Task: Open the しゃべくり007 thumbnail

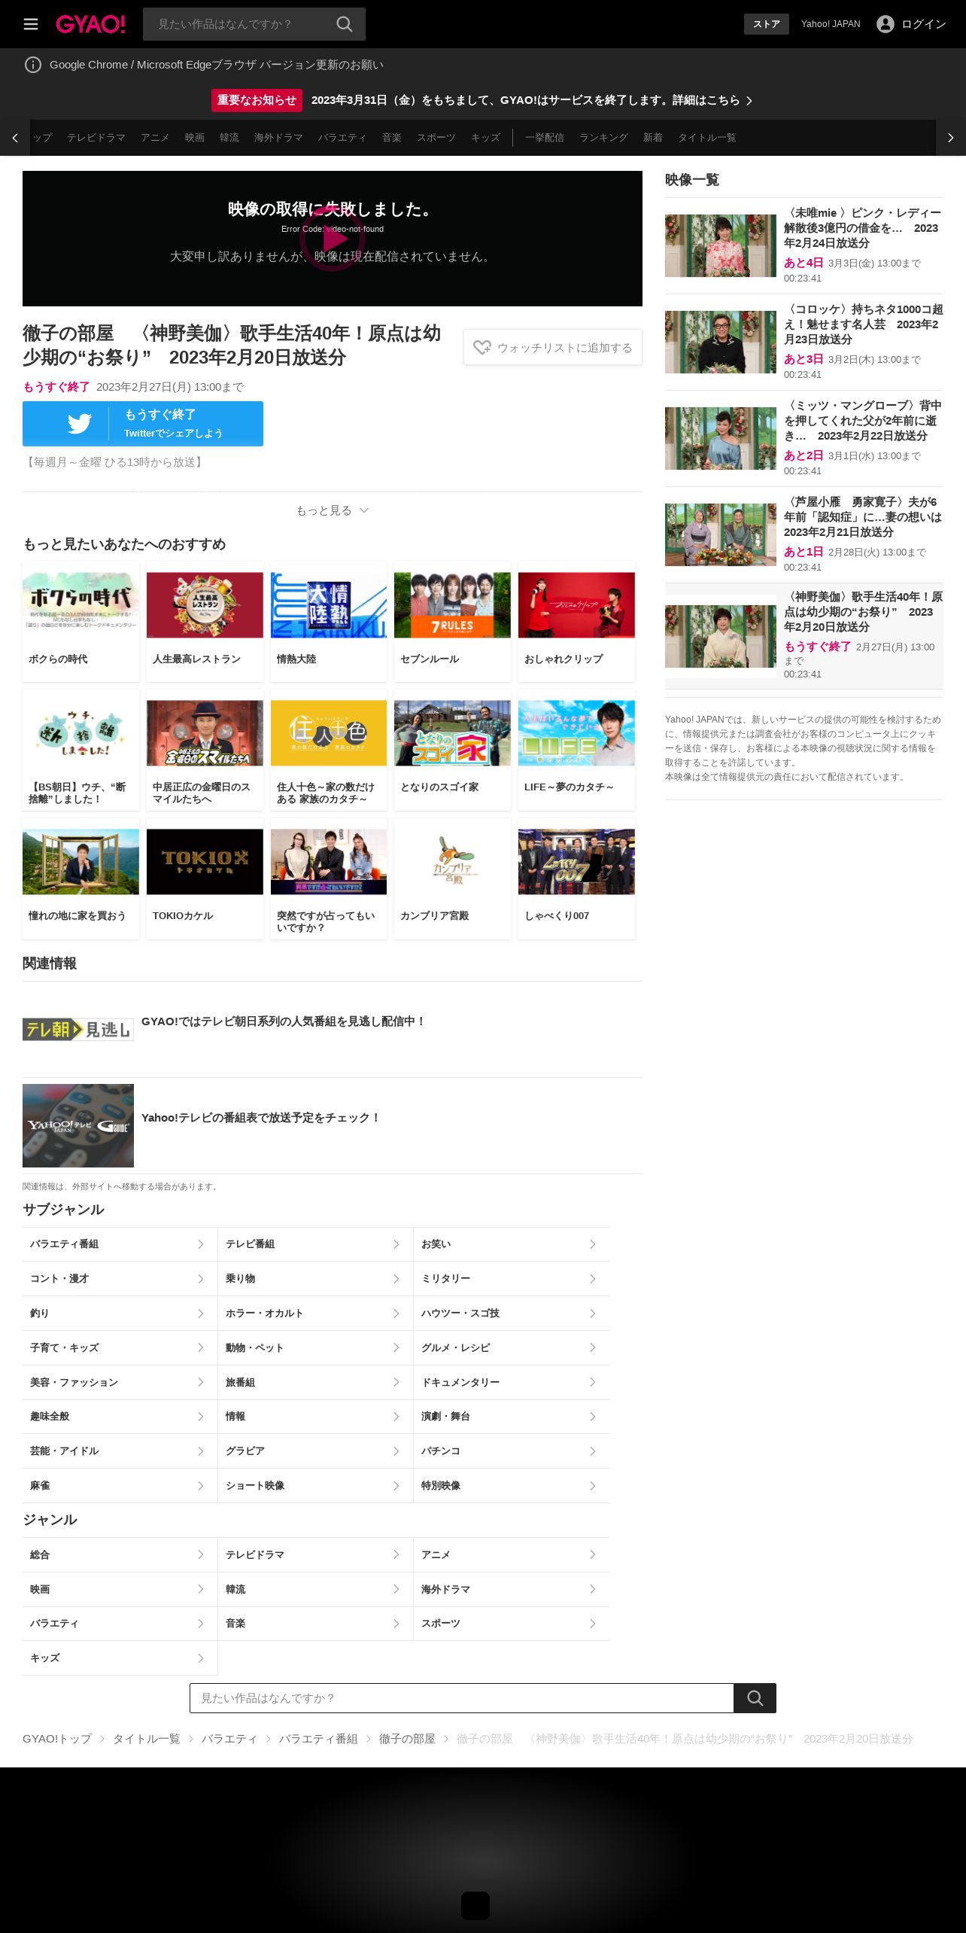Action: [x=576, y=862]
